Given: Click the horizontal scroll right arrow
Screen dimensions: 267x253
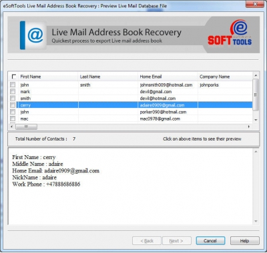Looking at the screenshot, I should coord(249,126).
